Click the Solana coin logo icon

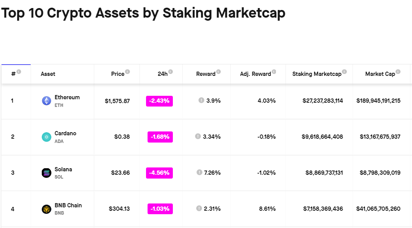[46, 173]
